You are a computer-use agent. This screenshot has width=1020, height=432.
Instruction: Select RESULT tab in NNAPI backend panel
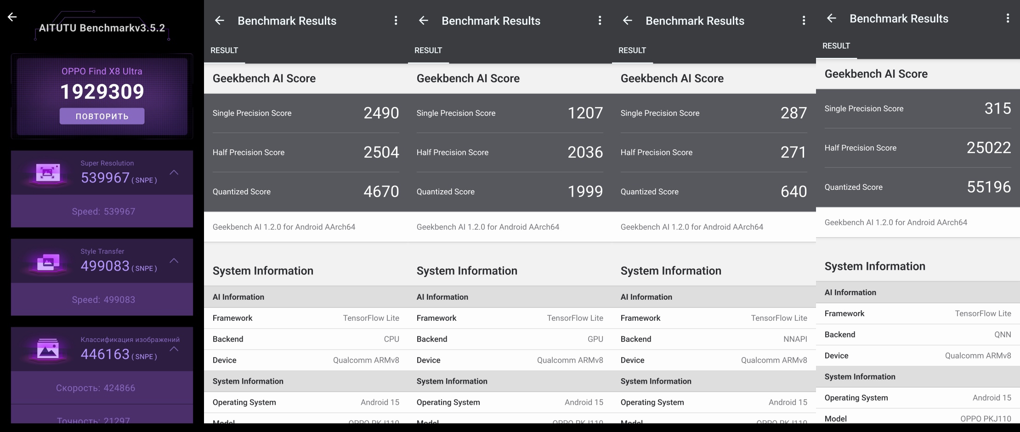632,51
